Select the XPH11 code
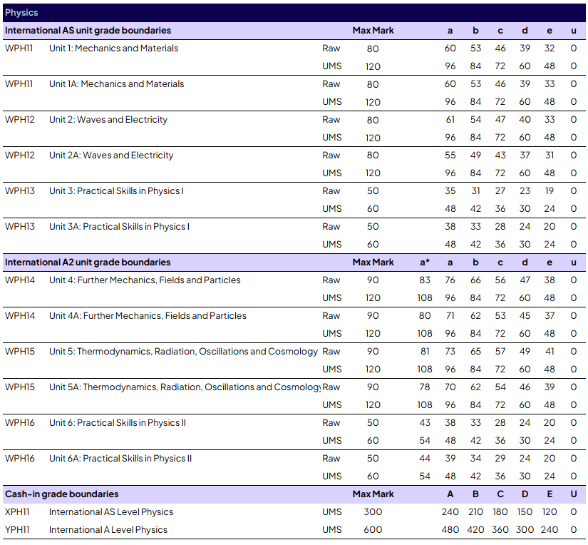The image size is (588, 545). pyautogui.click(x=17, y=512)
